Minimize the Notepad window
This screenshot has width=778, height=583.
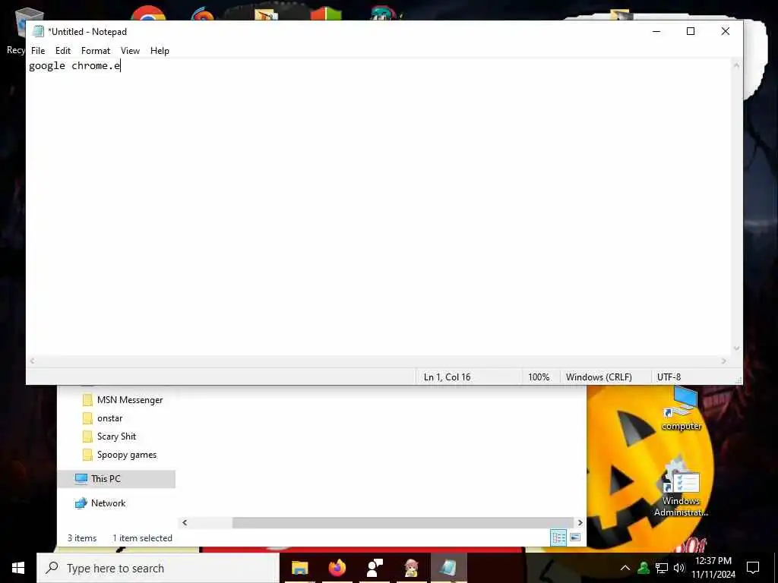coord(656,31)
